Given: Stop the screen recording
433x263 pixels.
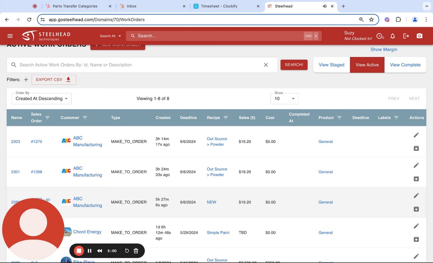Looking at the screenshot, I should [x=79, y=251].
